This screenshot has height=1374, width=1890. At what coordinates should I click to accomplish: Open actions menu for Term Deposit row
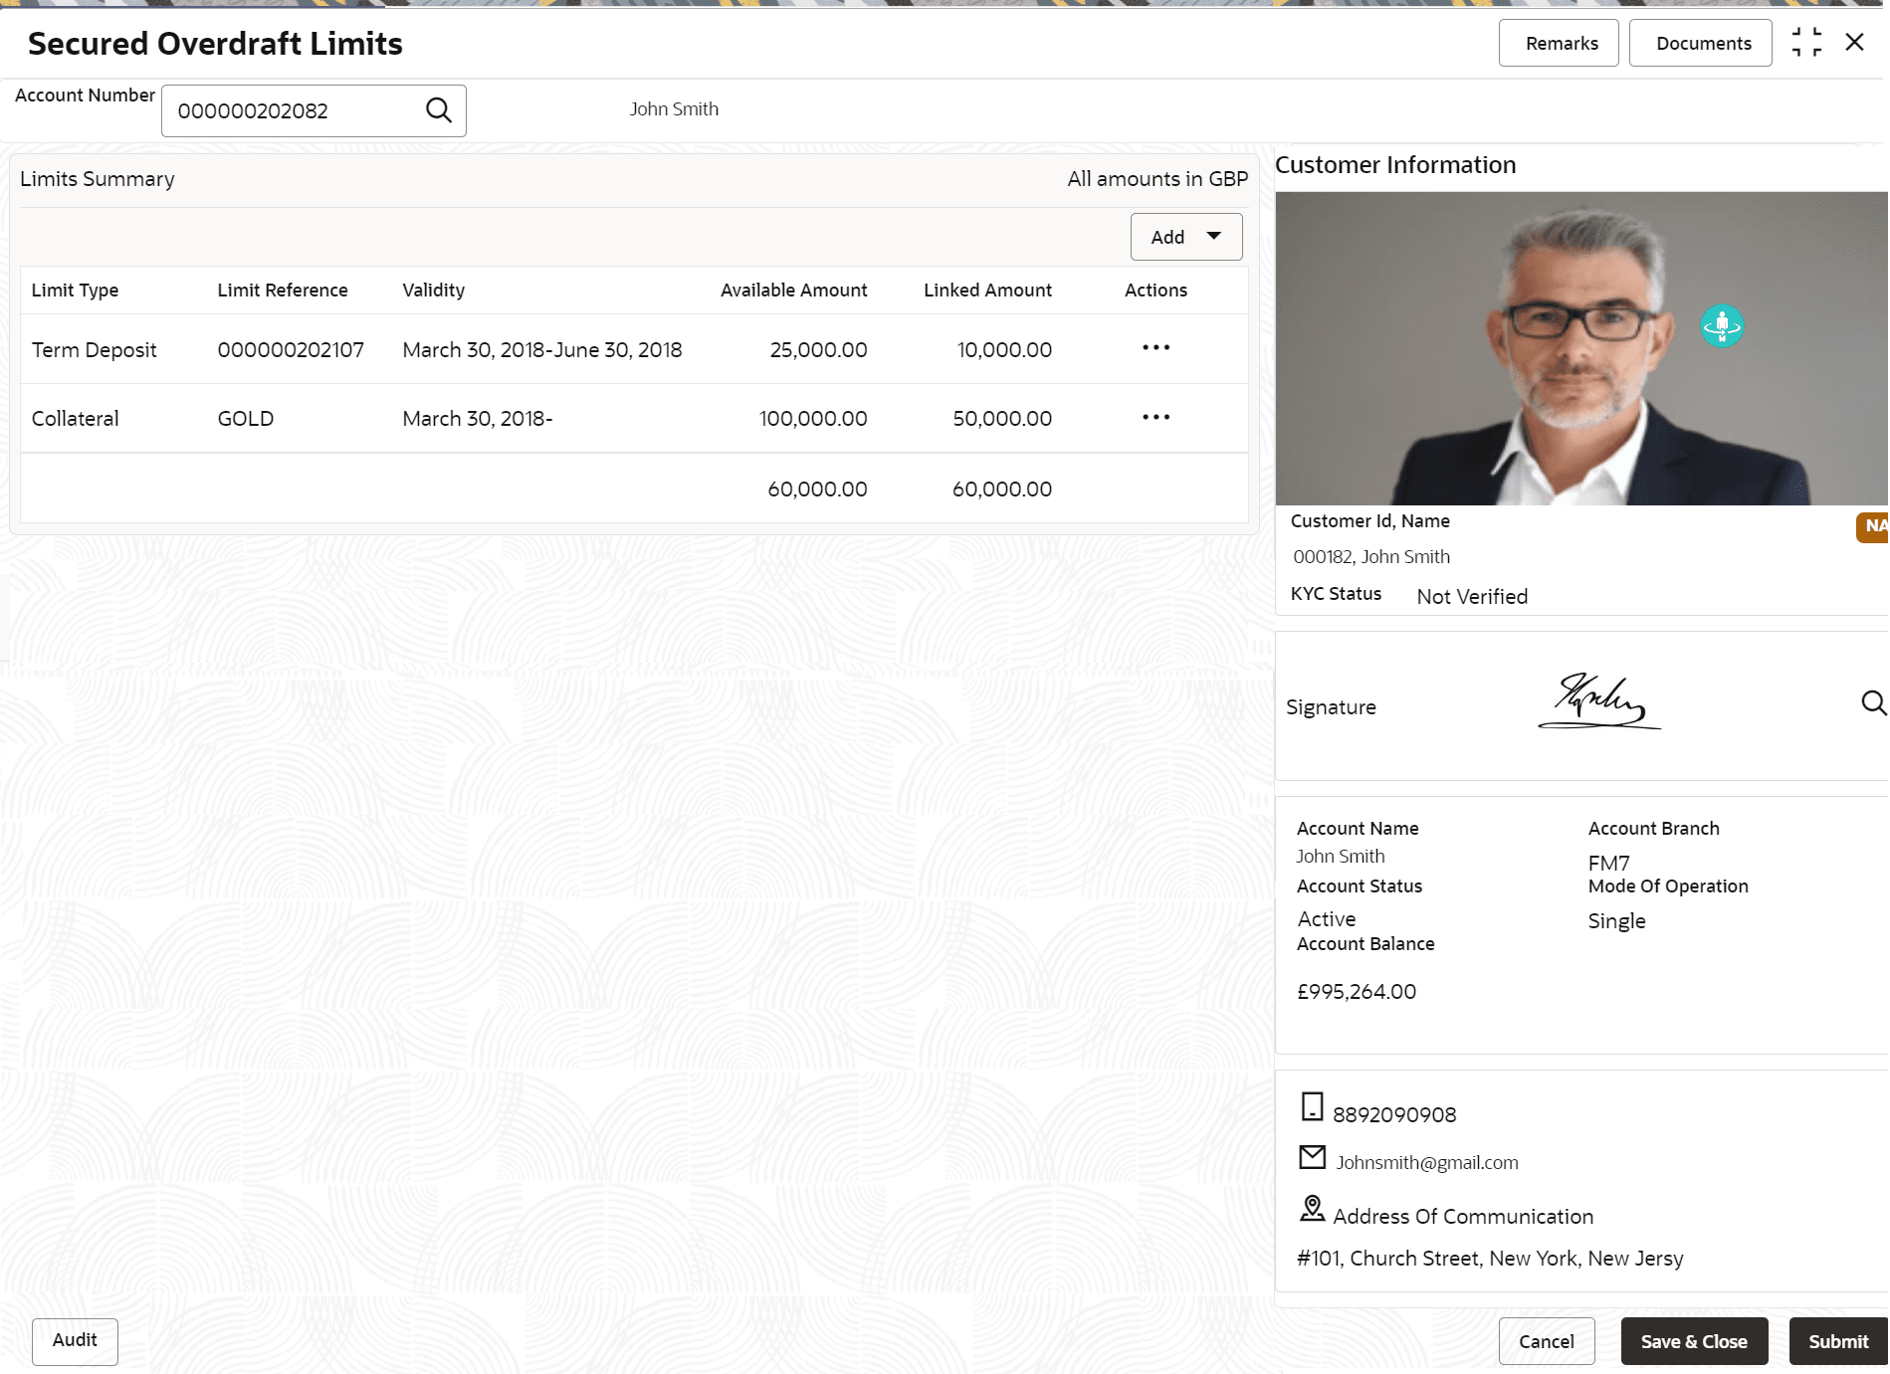1155,347
